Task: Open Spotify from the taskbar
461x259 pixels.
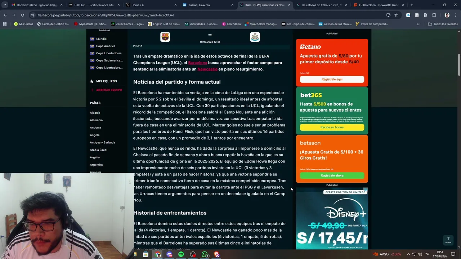Action: (181, 254)
